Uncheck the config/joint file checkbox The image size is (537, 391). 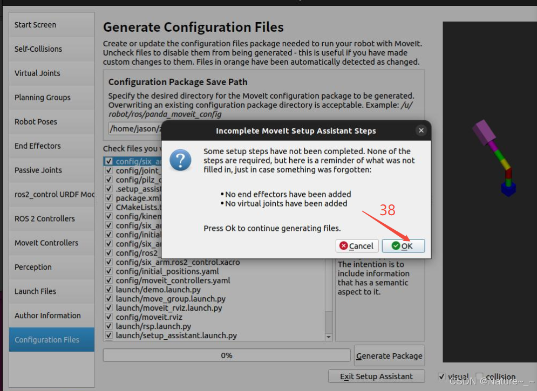(x=109, y=170)
